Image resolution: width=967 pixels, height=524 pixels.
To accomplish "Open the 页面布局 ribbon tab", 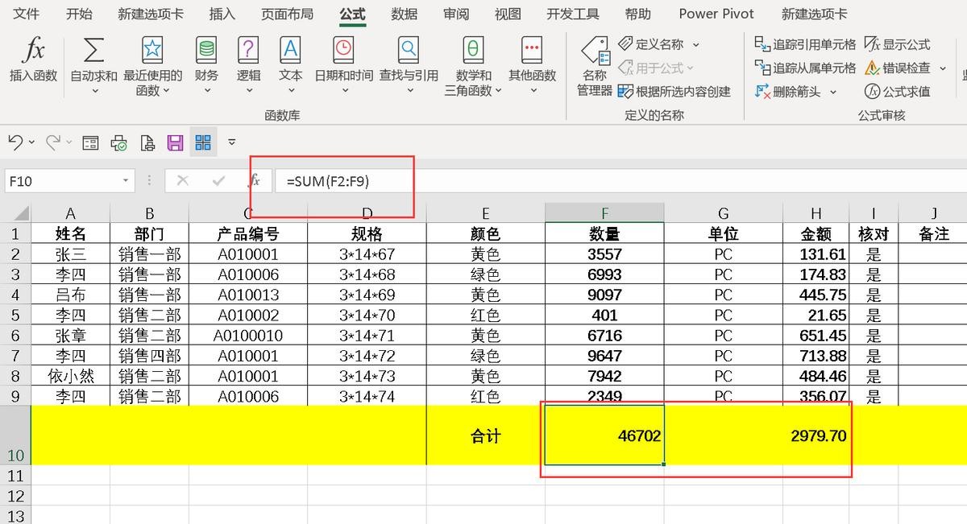I will click(287, 14).
